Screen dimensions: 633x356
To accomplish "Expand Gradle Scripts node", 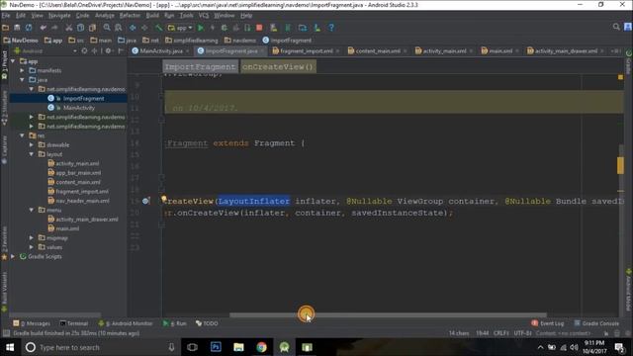I will tap(13, 256).
